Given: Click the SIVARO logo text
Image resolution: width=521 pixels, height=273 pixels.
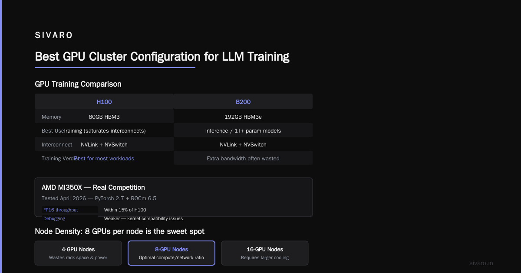Looking at the screenshot, I should pyautogui.click(x=54, y=35).
